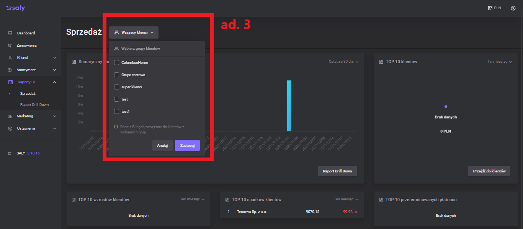Click the Saly logo in header

pos(15,8)
